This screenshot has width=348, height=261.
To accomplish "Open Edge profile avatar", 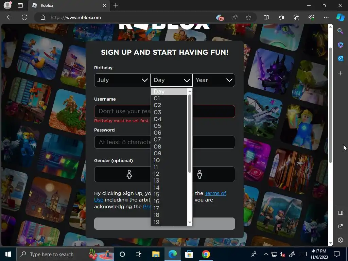I will (x=7, y=5).
